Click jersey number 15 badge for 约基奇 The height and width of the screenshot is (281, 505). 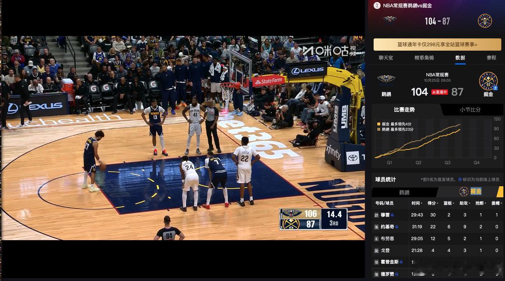(x=376, y=227)
